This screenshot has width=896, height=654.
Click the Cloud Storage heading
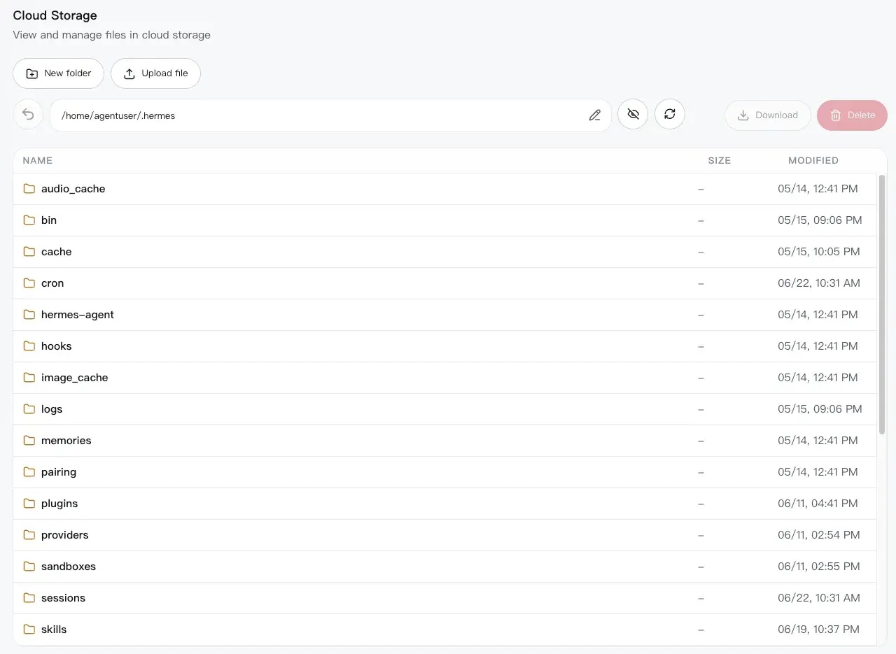pyautogui.click(x=55, y=15)
